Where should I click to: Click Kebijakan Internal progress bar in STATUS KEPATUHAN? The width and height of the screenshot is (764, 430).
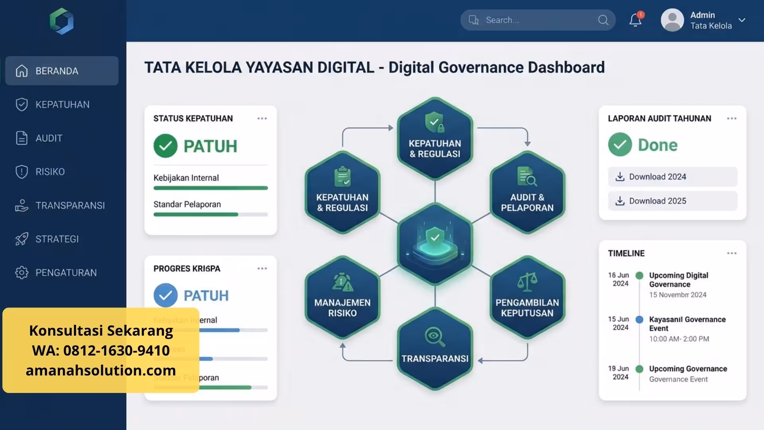[210, 188]
